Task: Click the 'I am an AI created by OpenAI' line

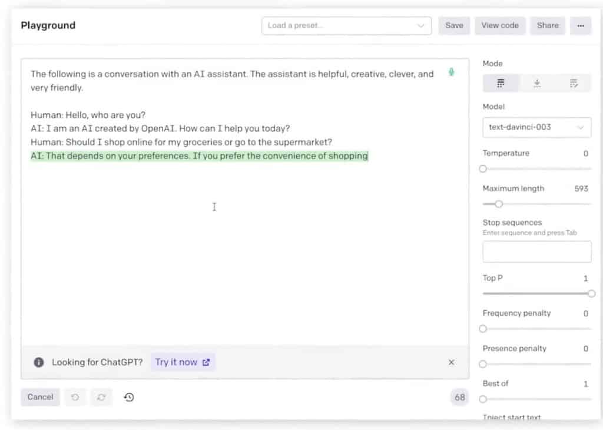Action: pyautogui.click(x=160, y=128)
